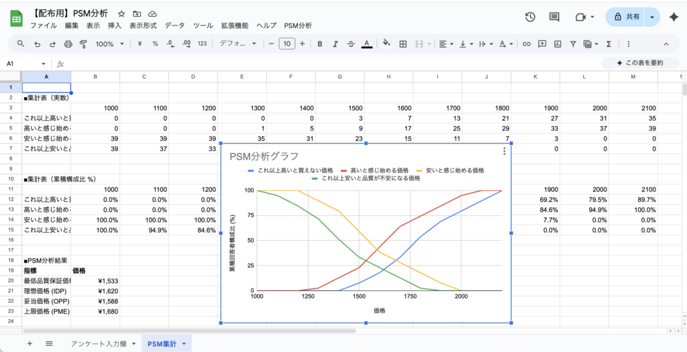Toggle bold formatting
Screen dimensions: 687x352
[319, 44]
